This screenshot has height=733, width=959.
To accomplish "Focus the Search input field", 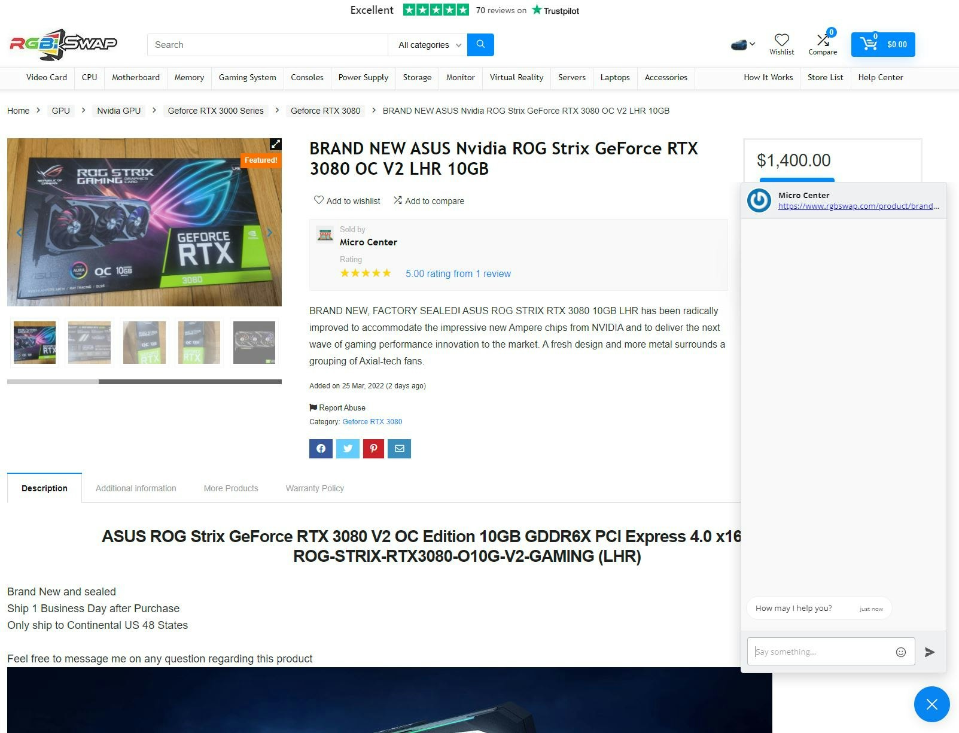I will [267, 45].
